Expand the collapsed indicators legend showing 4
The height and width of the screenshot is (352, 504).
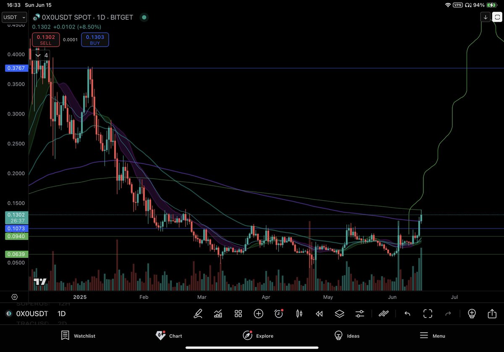pos(41,55)
